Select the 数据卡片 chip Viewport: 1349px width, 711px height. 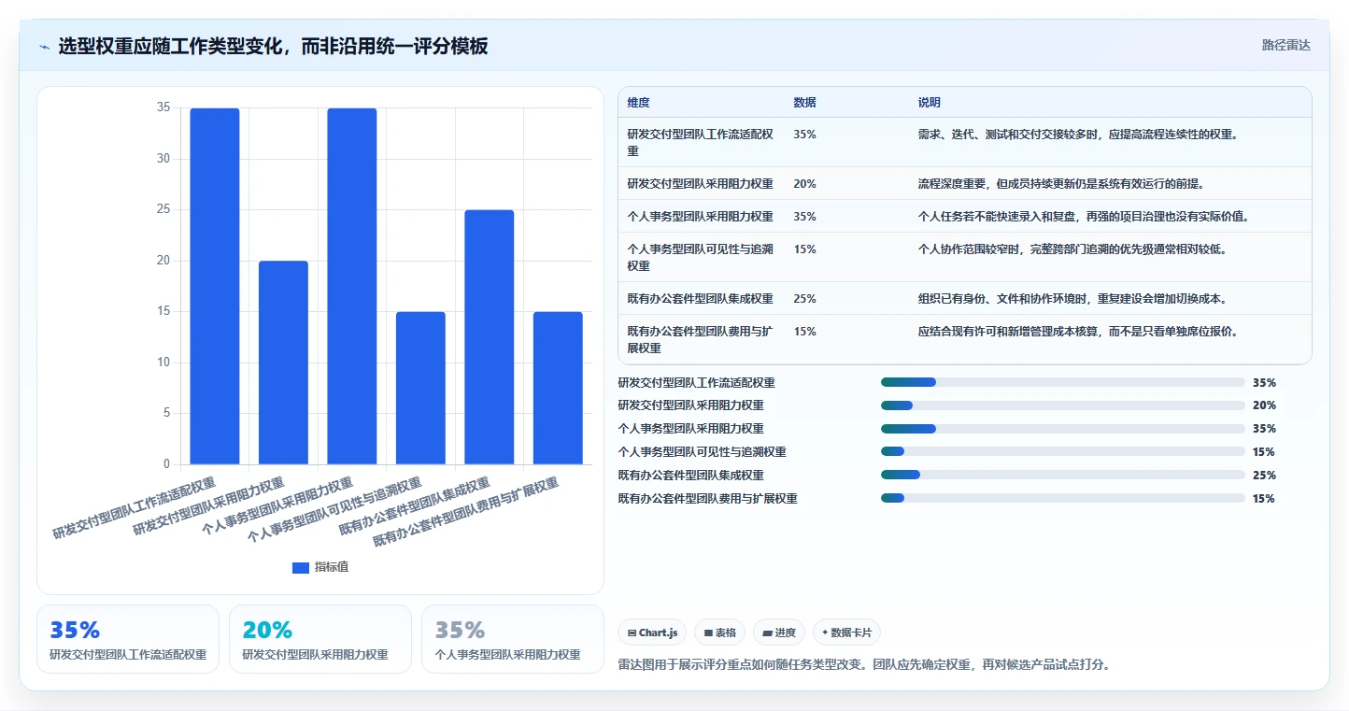[x=846, y=633]
